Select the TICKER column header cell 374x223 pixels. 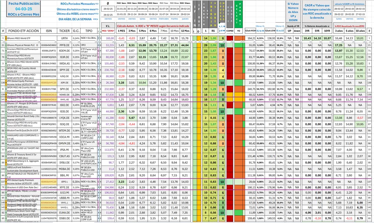pyautogui.click(x=65, y=31)
